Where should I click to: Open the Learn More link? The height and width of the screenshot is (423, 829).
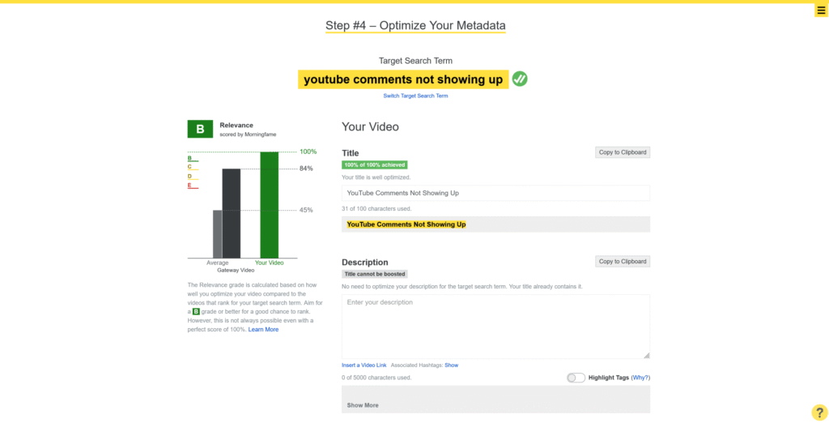[x=263, y=330]
